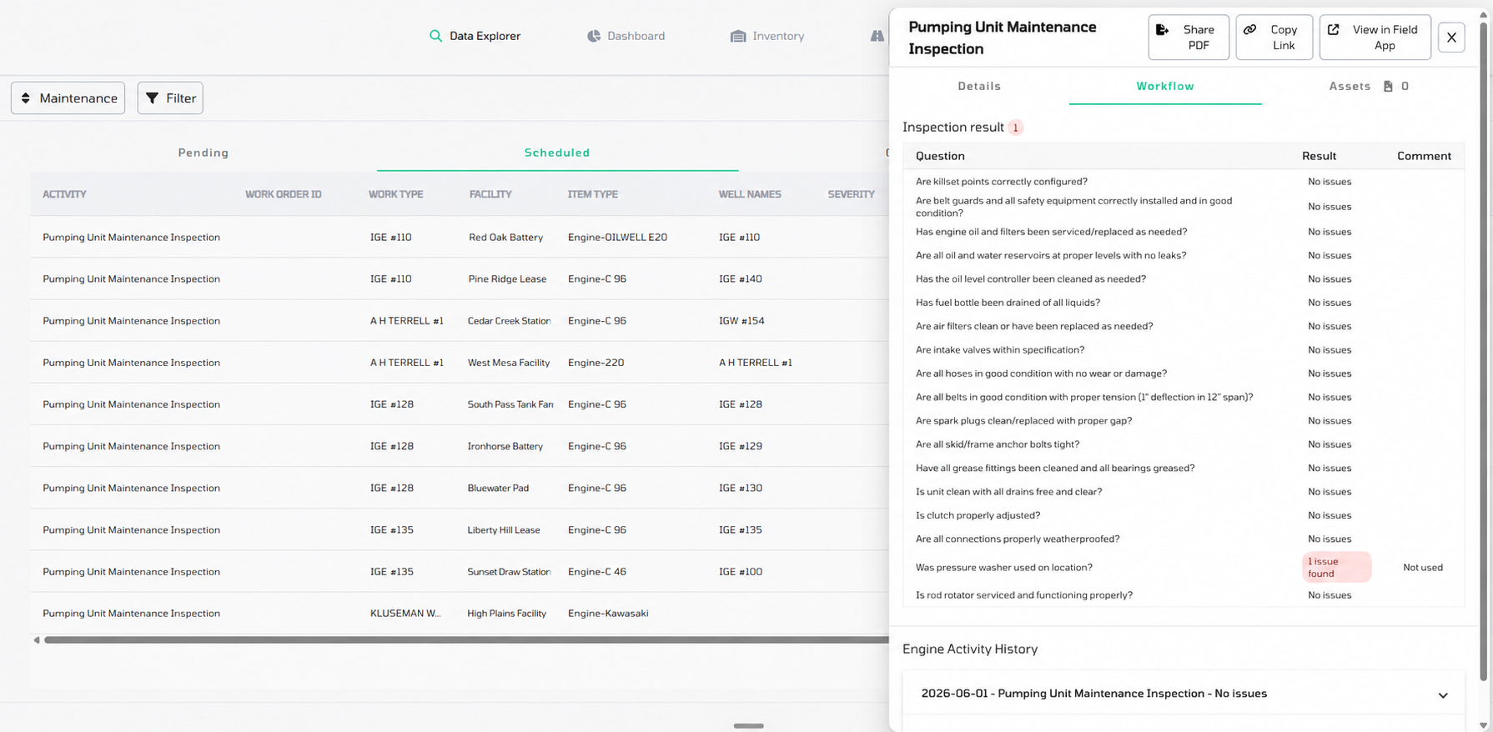
Task: Select the Liberty Hill Lease row
Action: coord(460,529)
